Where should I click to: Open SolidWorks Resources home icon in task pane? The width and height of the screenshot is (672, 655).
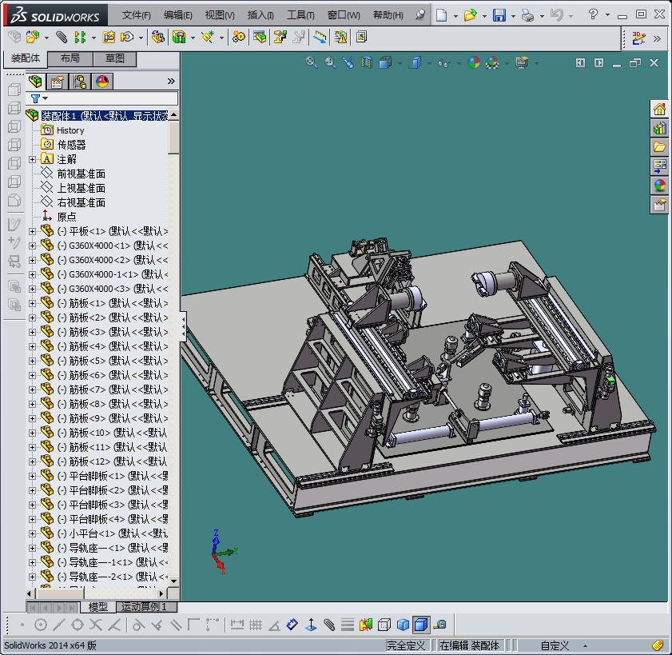tap(659, 109)
